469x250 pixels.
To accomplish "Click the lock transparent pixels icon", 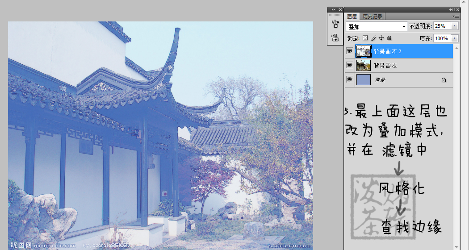I will [x=365, y=38].
